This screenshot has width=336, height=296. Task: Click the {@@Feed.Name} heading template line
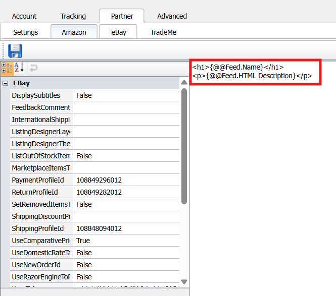pyautogui.click(x=238, y=67)
